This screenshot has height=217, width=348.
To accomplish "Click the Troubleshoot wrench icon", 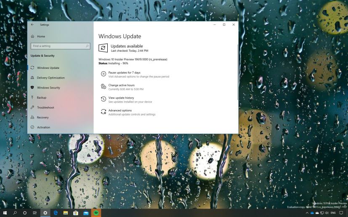I will pyautogui.click(x=32, y=107).
